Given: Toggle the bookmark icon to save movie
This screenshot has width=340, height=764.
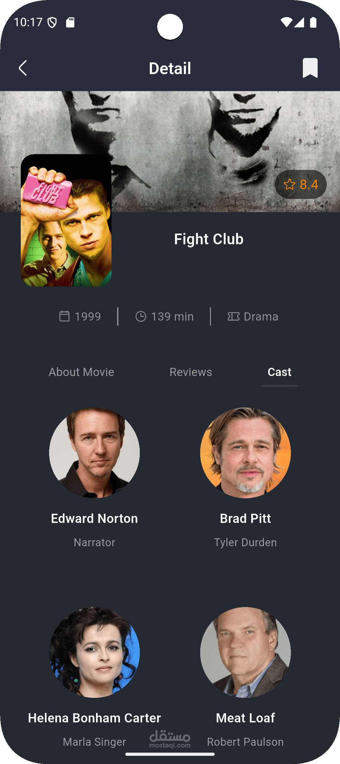Looking at the screenshot, I should pos(310,68).
